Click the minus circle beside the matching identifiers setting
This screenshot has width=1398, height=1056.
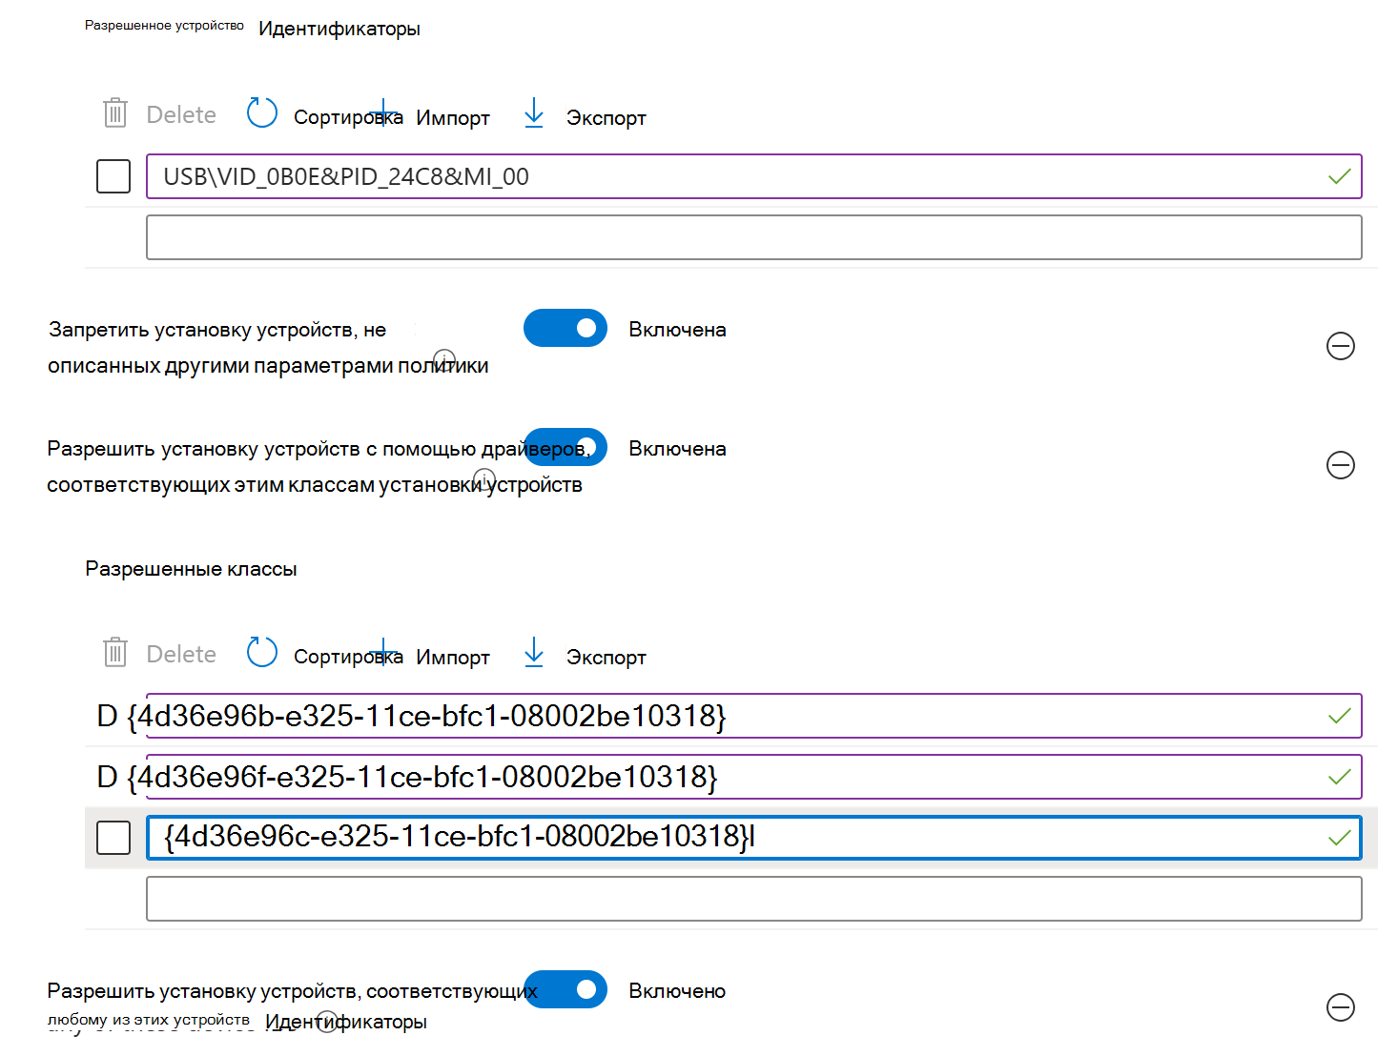[x=1341, y=1007]
